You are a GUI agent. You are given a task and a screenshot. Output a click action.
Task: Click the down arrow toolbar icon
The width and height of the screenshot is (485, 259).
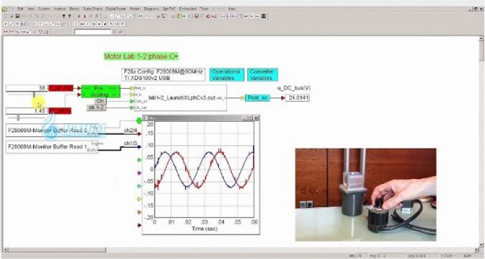(x=70, y=16)
